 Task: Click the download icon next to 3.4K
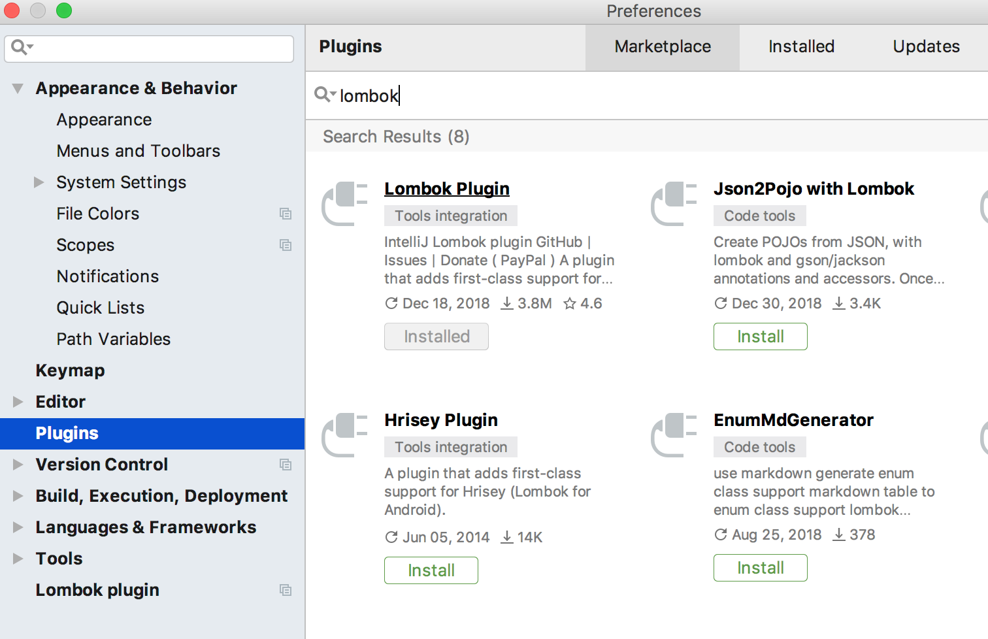coord(839,303)
